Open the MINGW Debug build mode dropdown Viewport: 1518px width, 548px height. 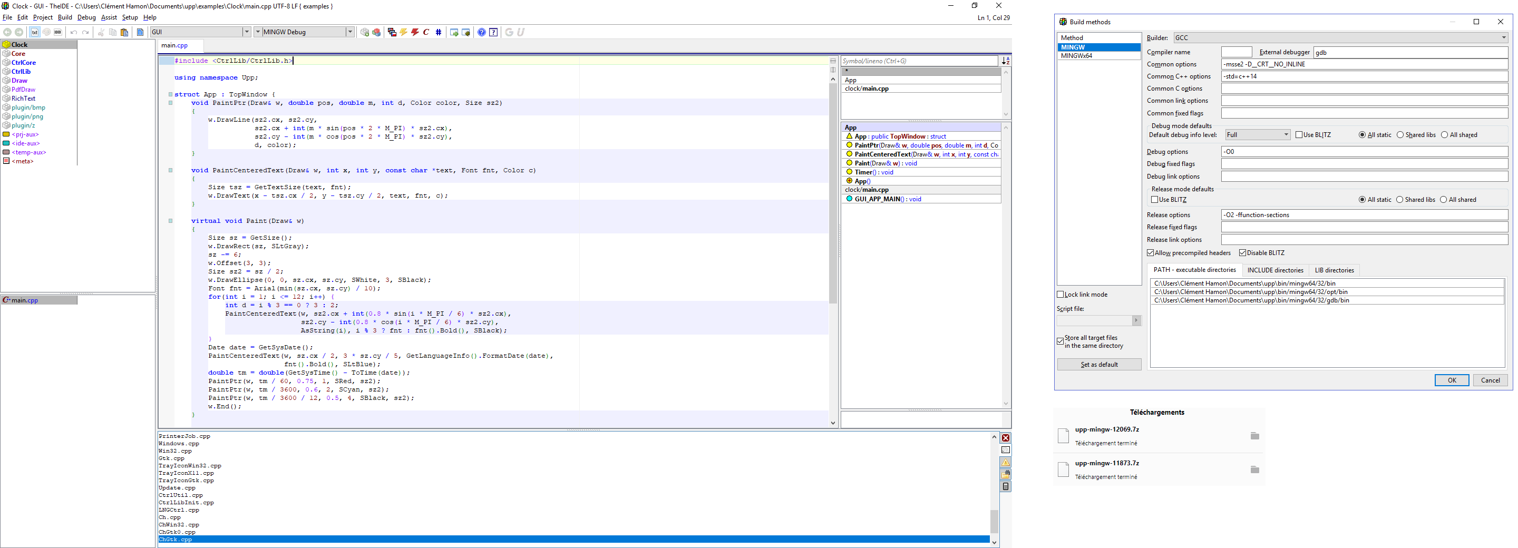point(349,33)
